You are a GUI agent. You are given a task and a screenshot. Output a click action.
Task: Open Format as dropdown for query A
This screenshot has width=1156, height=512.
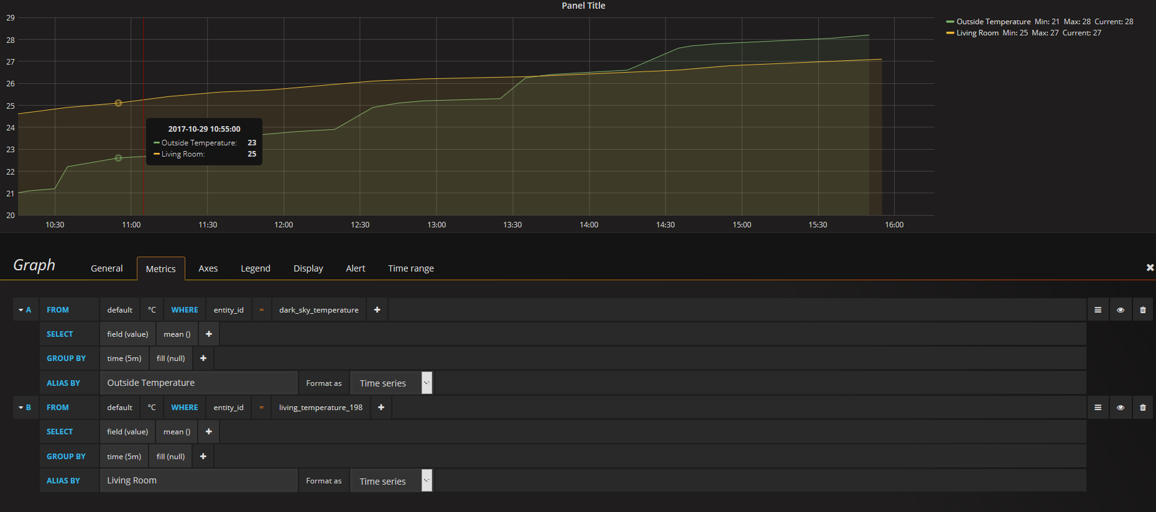point(391,383)
